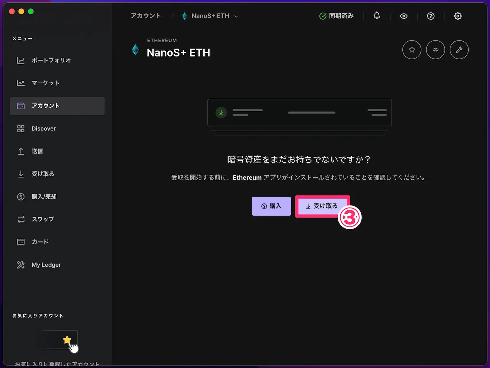
Task: Click the お気に入りアカウント heading
Action: pyautogui.click(x=38, y=316)
